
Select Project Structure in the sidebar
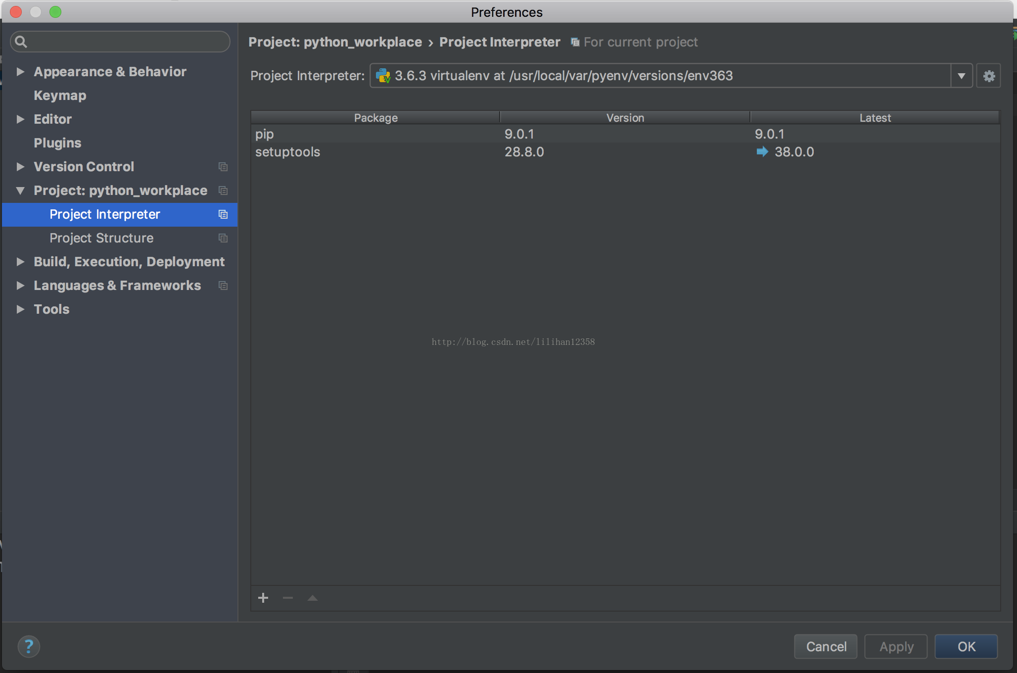[120, 238]
